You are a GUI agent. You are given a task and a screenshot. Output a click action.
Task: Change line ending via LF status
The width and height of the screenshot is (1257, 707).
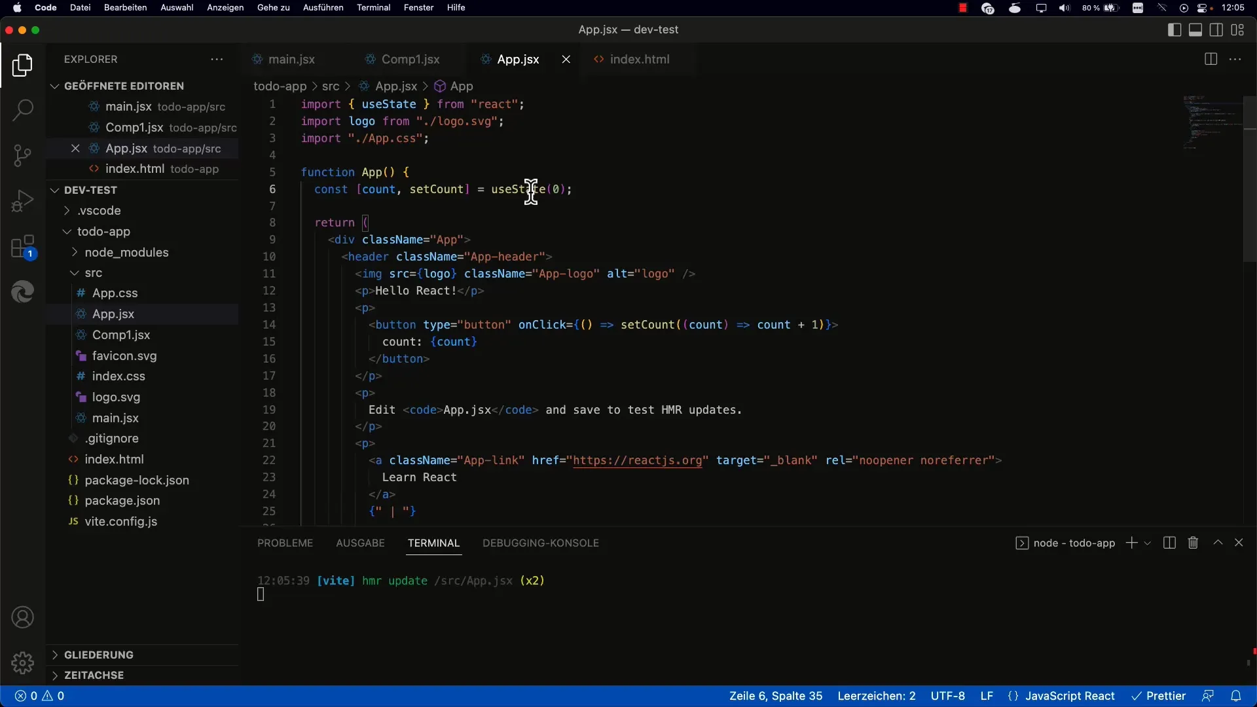987,696
